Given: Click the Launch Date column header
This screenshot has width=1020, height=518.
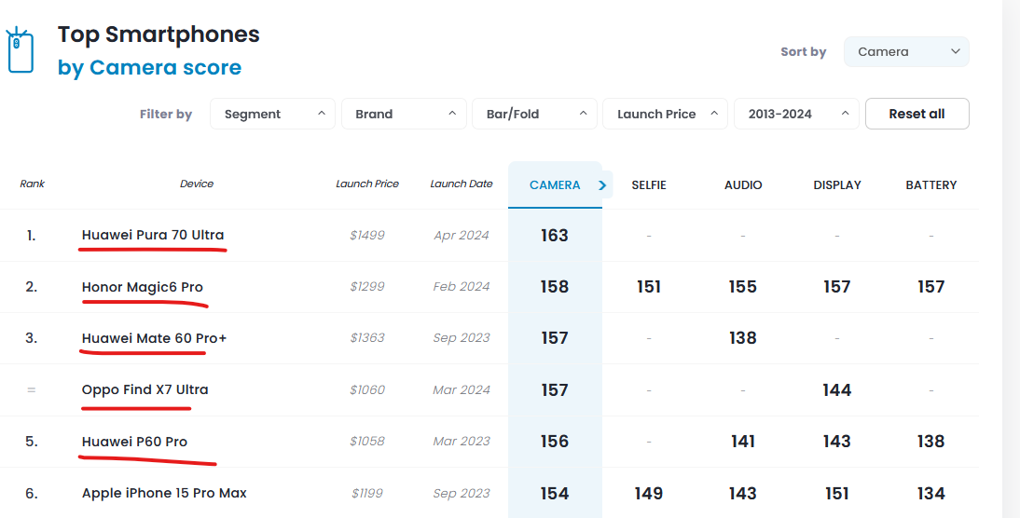Looking at the screenshot, I should (462, 184).
